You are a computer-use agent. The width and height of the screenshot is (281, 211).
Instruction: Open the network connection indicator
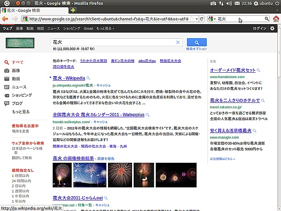click(x=221, y=3)
